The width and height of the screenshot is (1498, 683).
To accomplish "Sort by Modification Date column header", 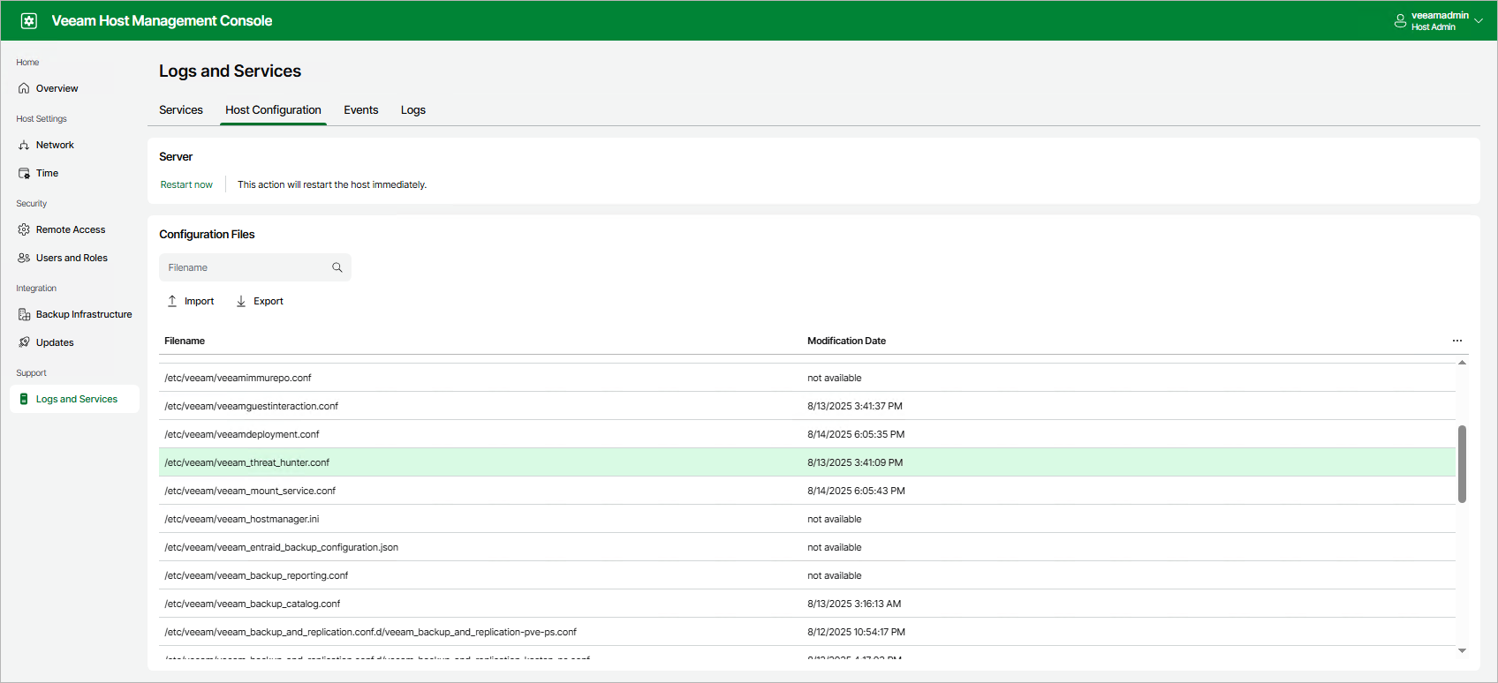I will (x=846, y=341).
